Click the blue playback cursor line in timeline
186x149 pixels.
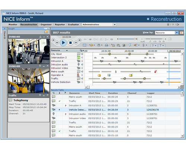coord(169,69)
